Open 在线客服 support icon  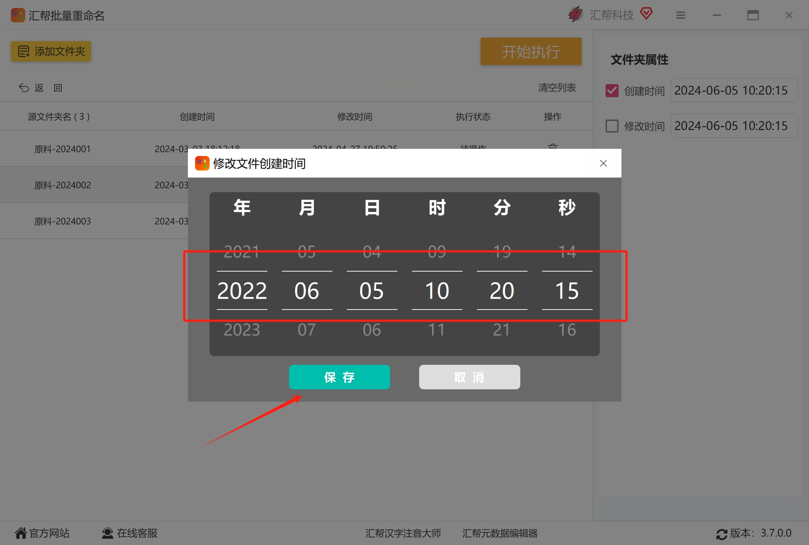[x=107, y=533]
